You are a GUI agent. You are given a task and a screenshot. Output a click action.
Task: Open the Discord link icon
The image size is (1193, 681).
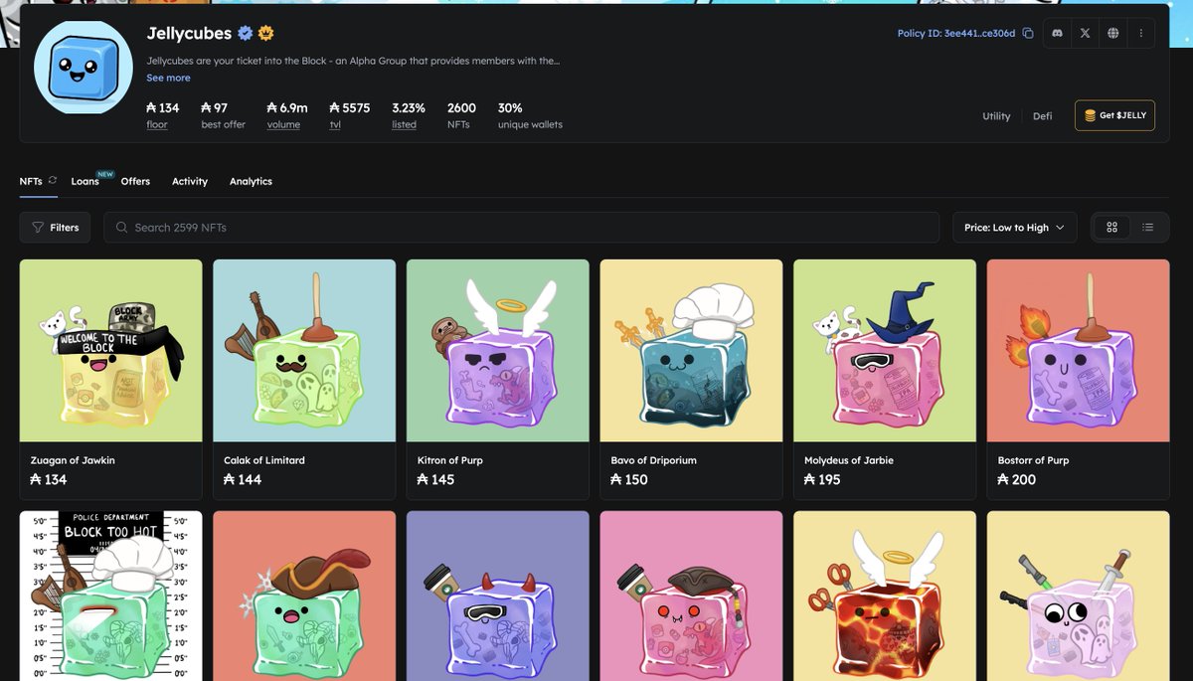pos(1057,33)
